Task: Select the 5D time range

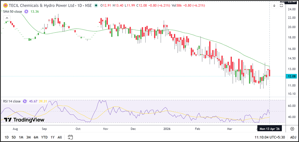Action: pos(14,137)
